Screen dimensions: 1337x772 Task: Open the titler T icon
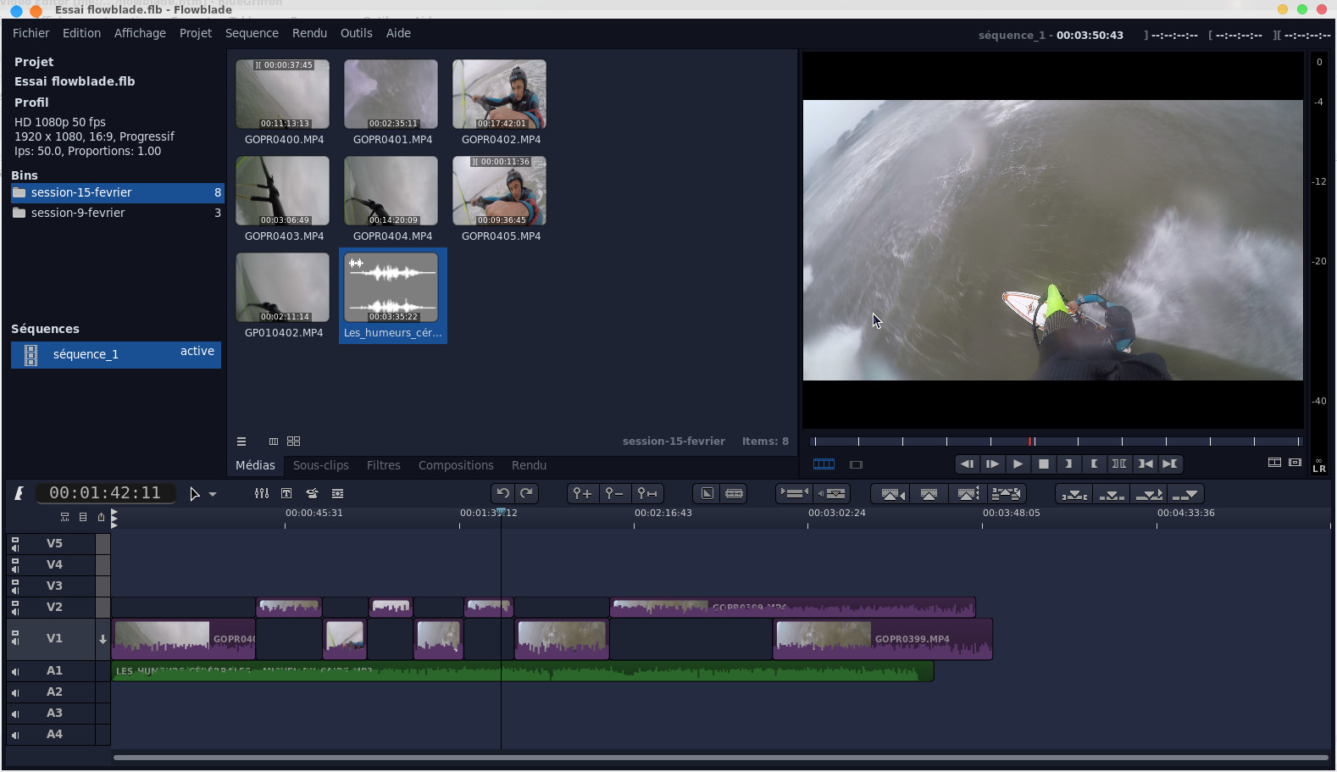click(286, 493)
